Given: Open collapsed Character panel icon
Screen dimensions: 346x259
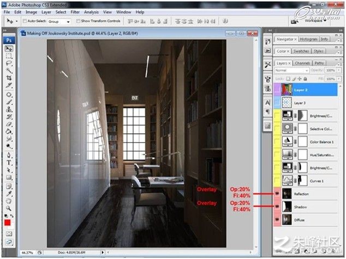Looking at the screenshot, I should [x=267, y=102].
